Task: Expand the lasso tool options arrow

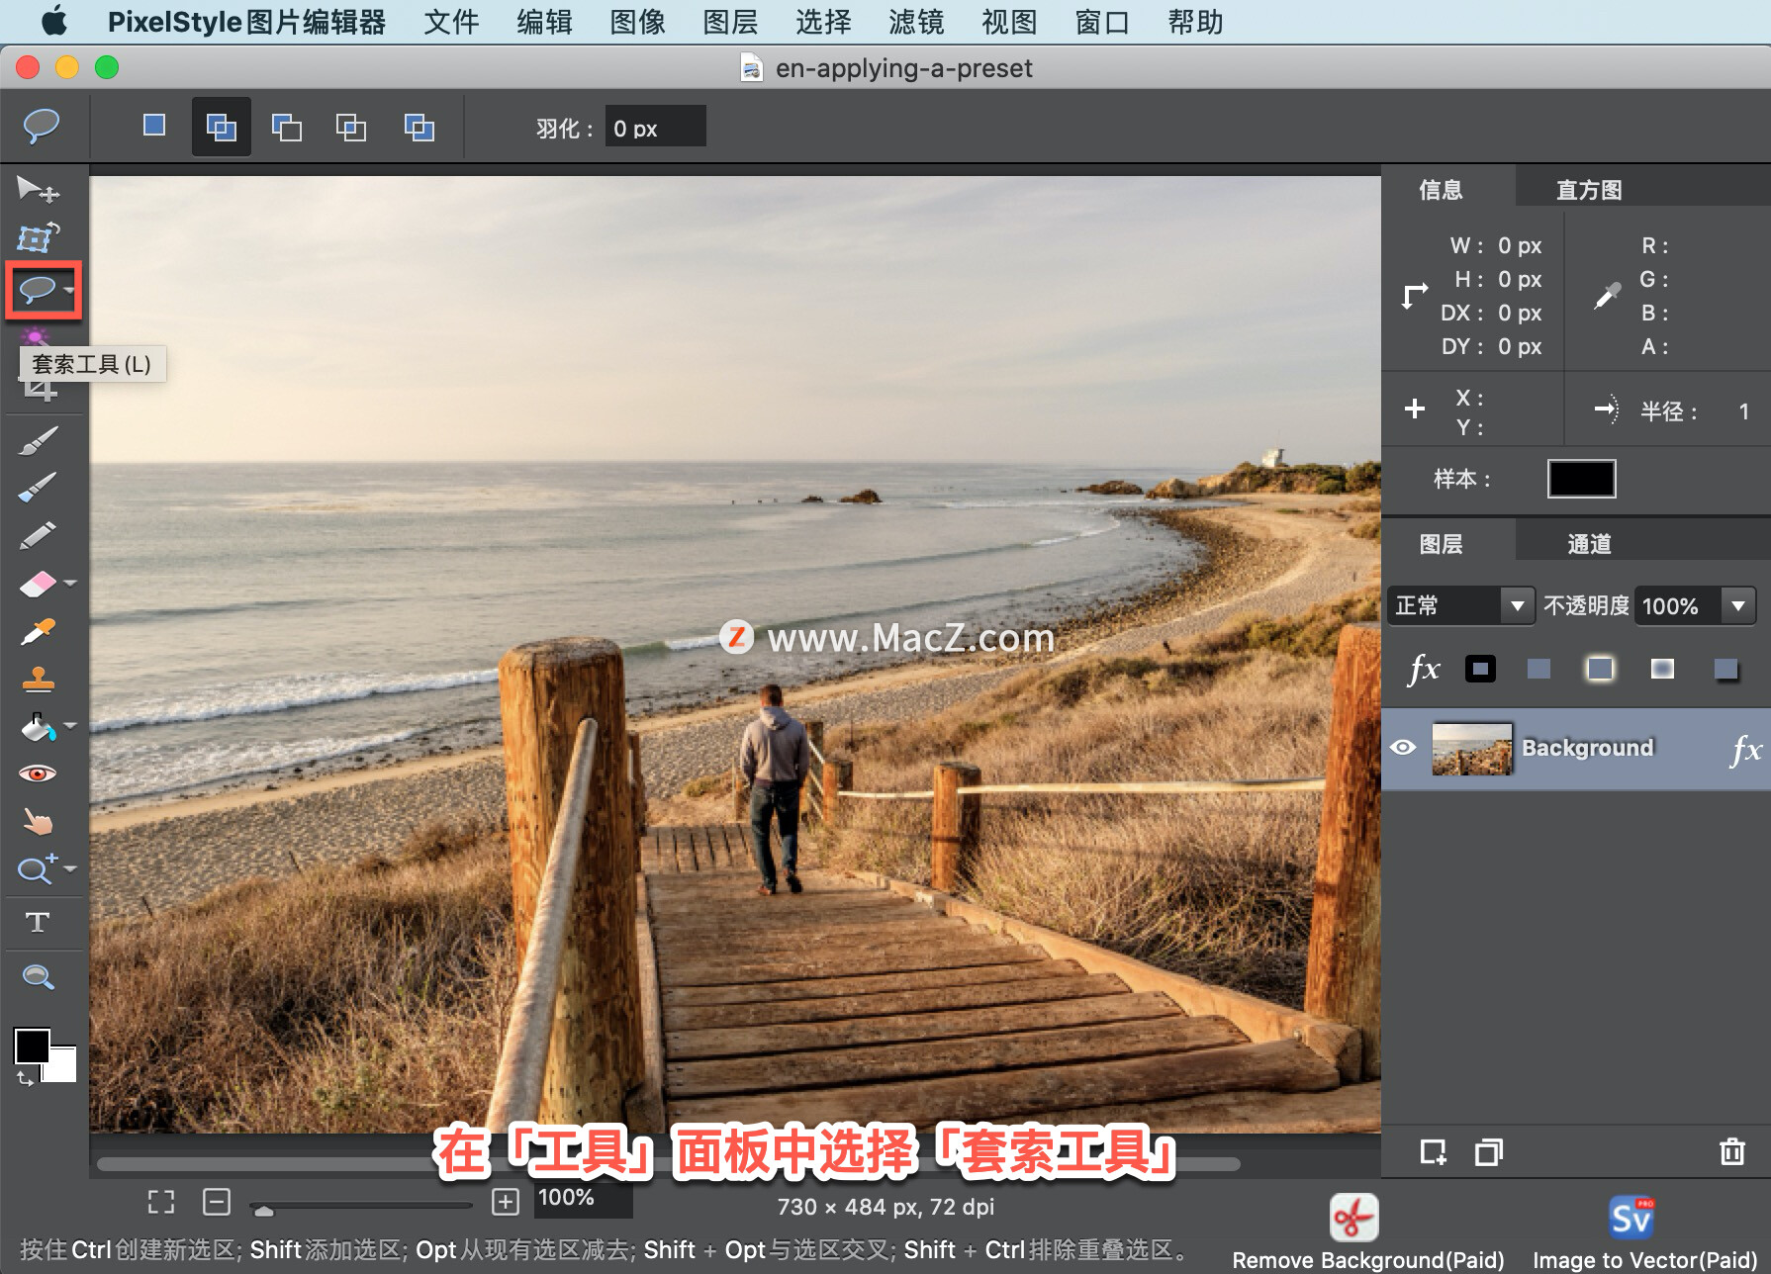Action: pos(69,290)
